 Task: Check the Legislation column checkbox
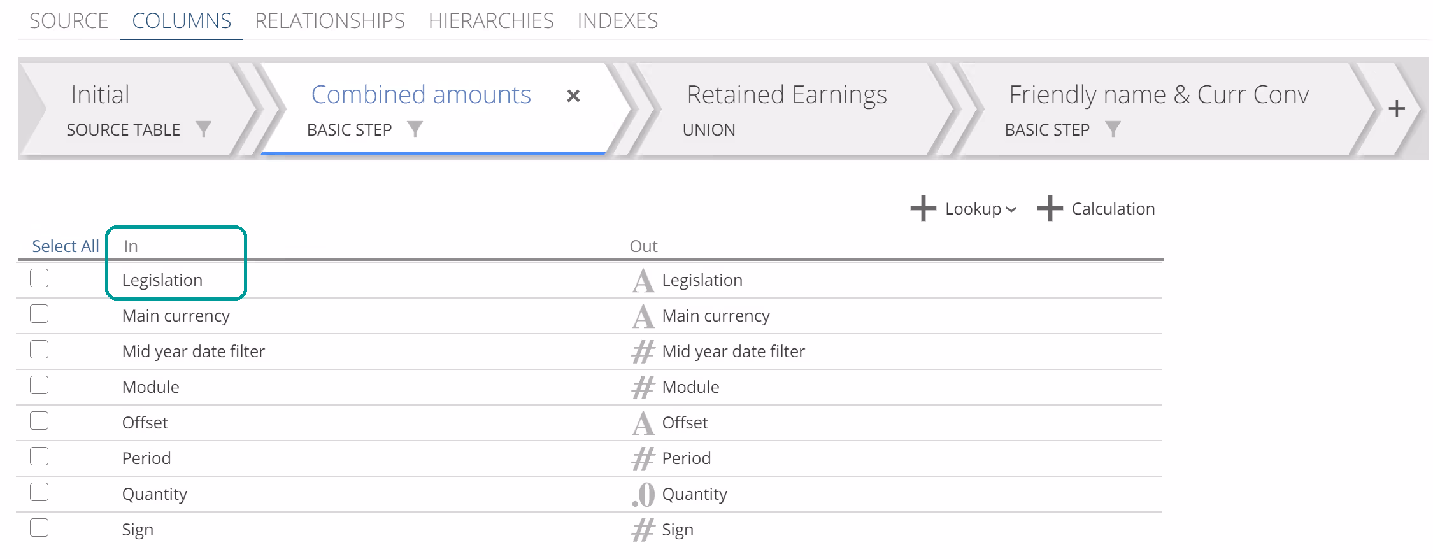(x=39, y=279)
